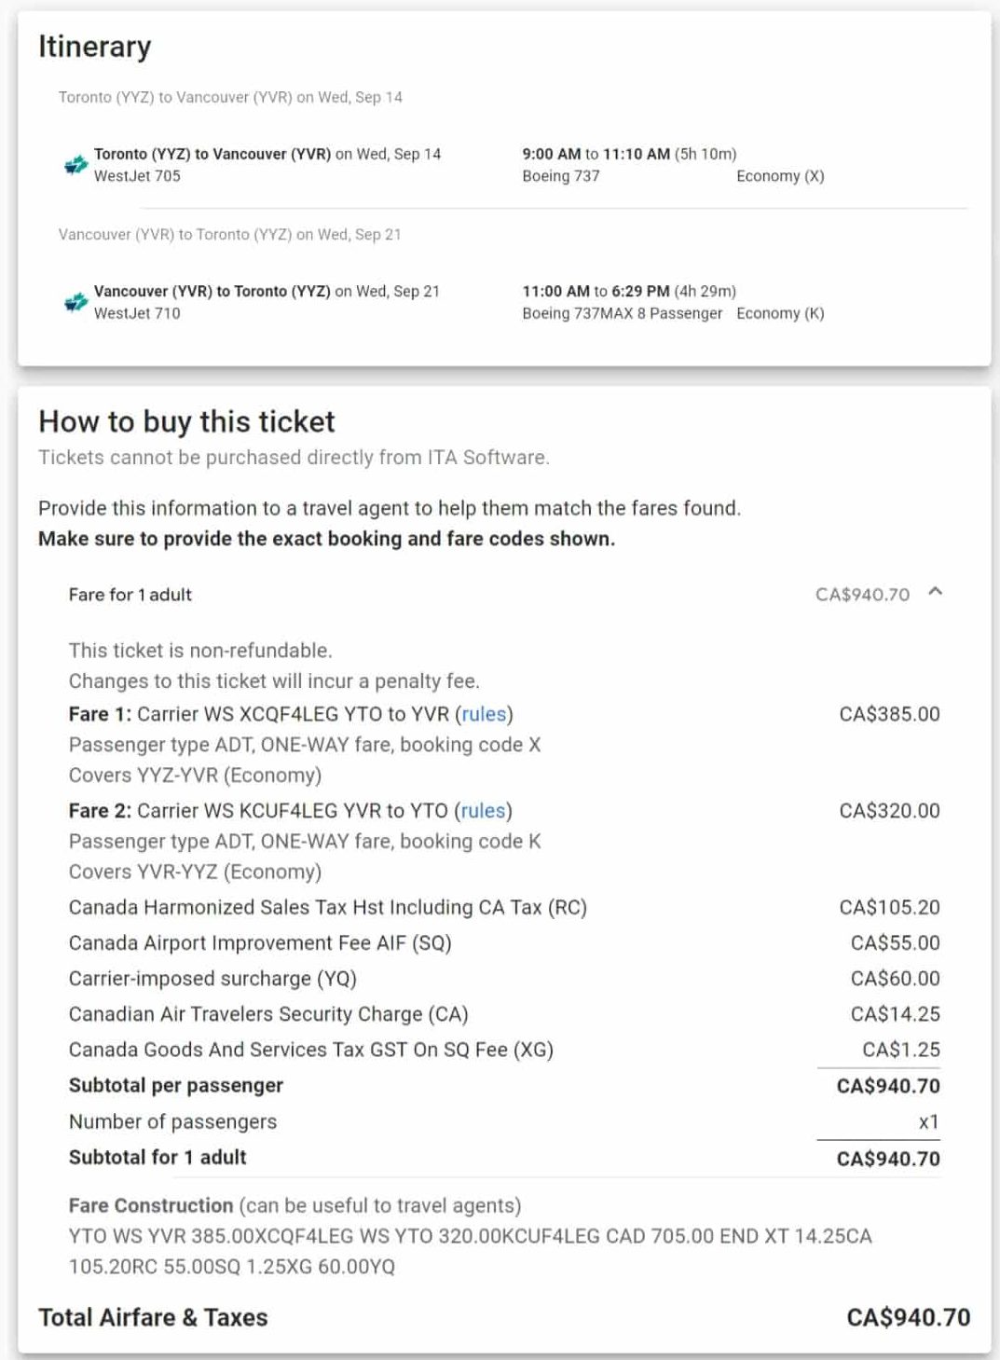This screenshot has width=1000, height=1360.
Task: Collapse the fare details chevron arrow
Action: coord(936,592)
